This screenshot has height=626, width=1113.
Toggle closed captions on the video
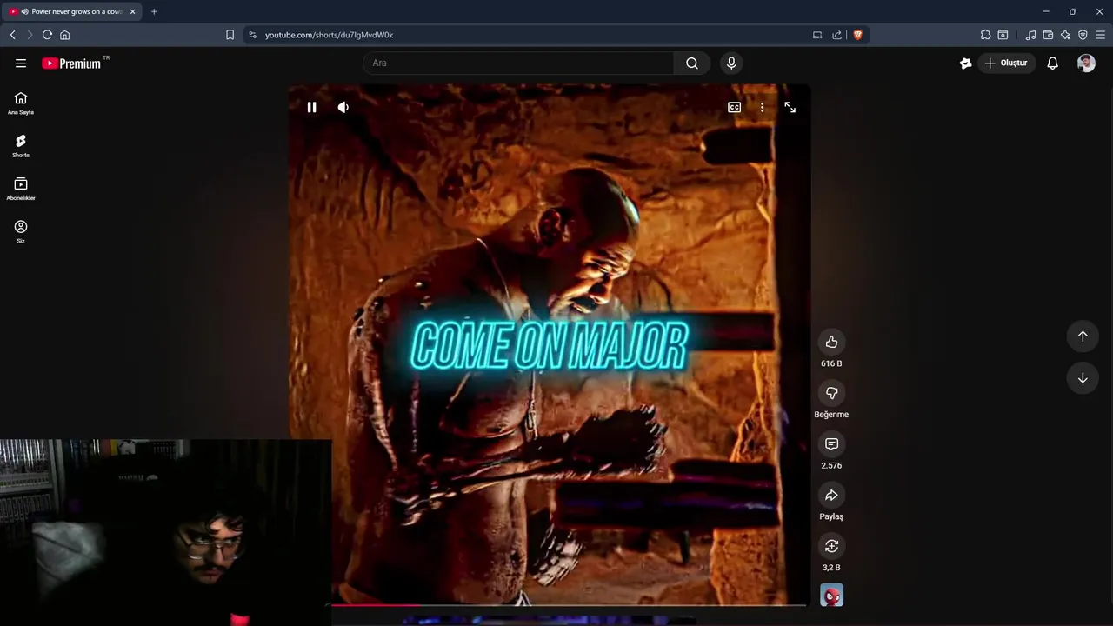[x=734, y=107]
